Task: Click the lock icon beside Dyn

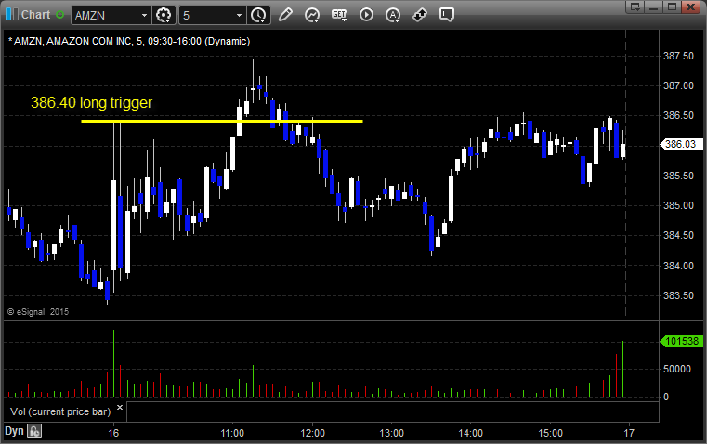Action: 34,431
